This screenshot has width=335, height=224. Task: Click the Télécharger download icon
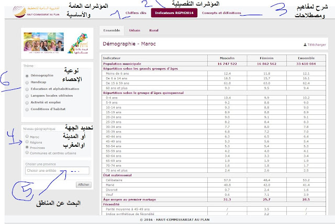305,44
